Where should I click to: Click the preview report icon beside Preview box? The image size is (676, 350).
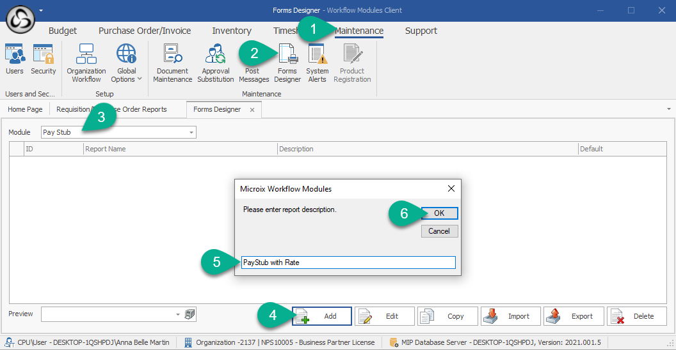pos(189,314)
